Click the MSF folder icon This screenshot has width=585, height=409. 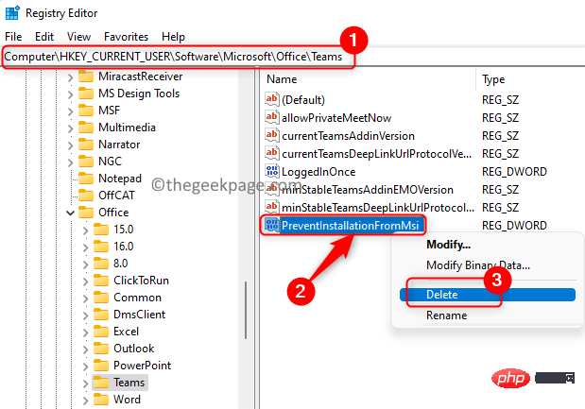[x=86, y=111]
